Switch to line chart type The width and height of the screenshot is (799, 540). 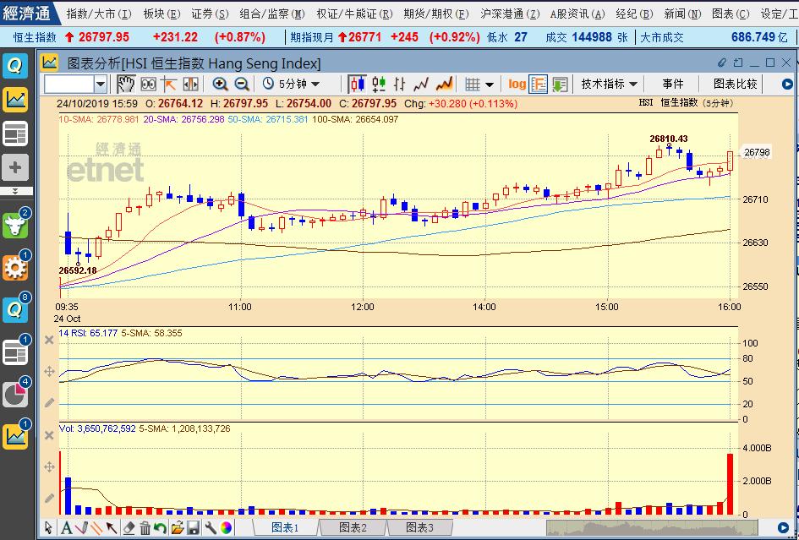click(x=421, y=84)
